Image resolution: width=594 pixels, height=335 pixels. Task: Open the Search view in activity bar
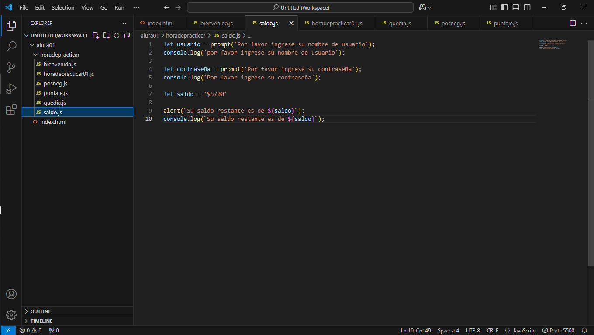pyautogui.click(x=11, y=47)
